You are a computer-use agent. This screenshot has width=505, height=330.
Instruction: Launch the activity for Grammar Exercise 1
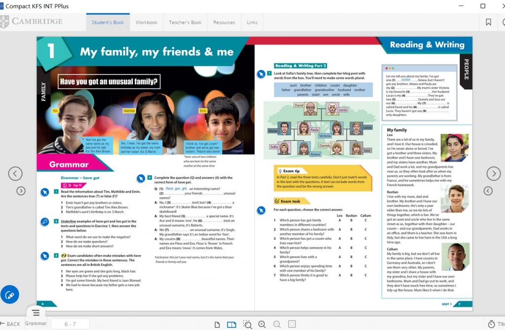point(44,193)
